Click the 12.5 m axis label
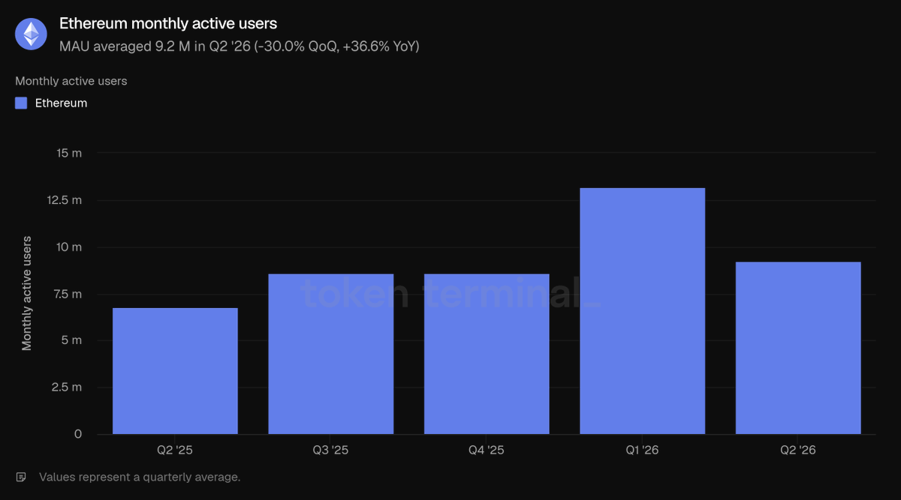Viewport: 901px width, 500px height. pyautogui.click(x=65, y=200)
